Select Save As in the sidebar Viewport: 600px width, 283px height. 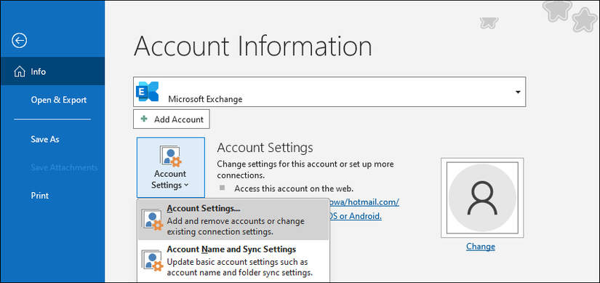[52, 140]
